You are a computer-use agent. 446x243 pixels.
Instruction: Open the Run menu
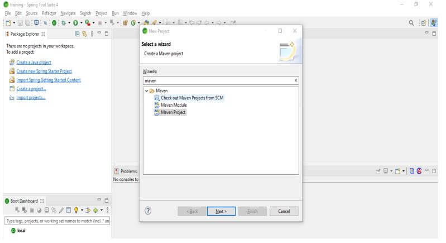[x=115, y=13]
